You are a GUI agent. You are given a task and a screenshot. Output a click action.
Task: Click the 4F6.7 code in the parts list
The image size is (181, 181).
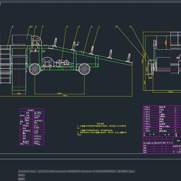point(148,112)
